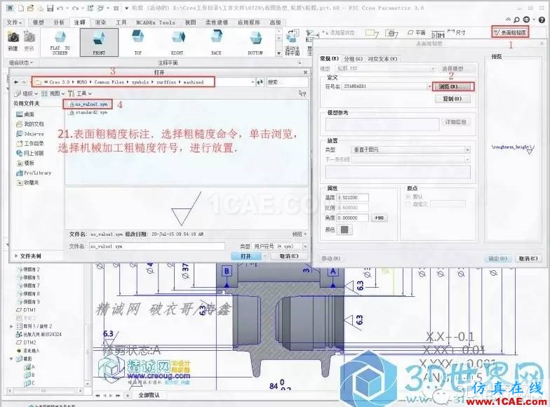Screen dimensions: 550x407
Task: Select the 默认 origin radio button
Action: [x=408, y=196]
